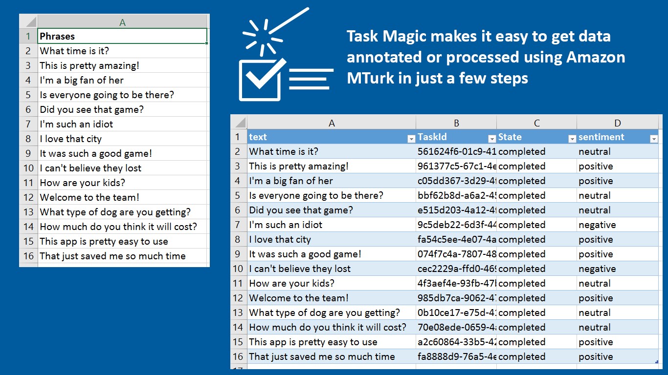Click select-all corner in Phrases sheet

28,21
